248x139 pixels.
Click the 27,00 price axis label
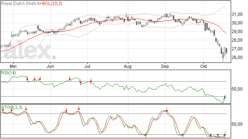237,49
